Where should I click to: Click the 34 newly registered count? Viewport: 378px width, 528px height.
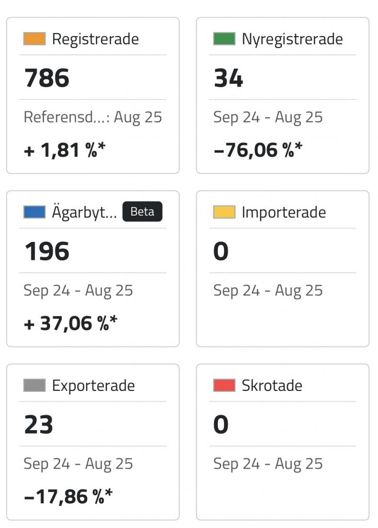[x=228, y=78]
